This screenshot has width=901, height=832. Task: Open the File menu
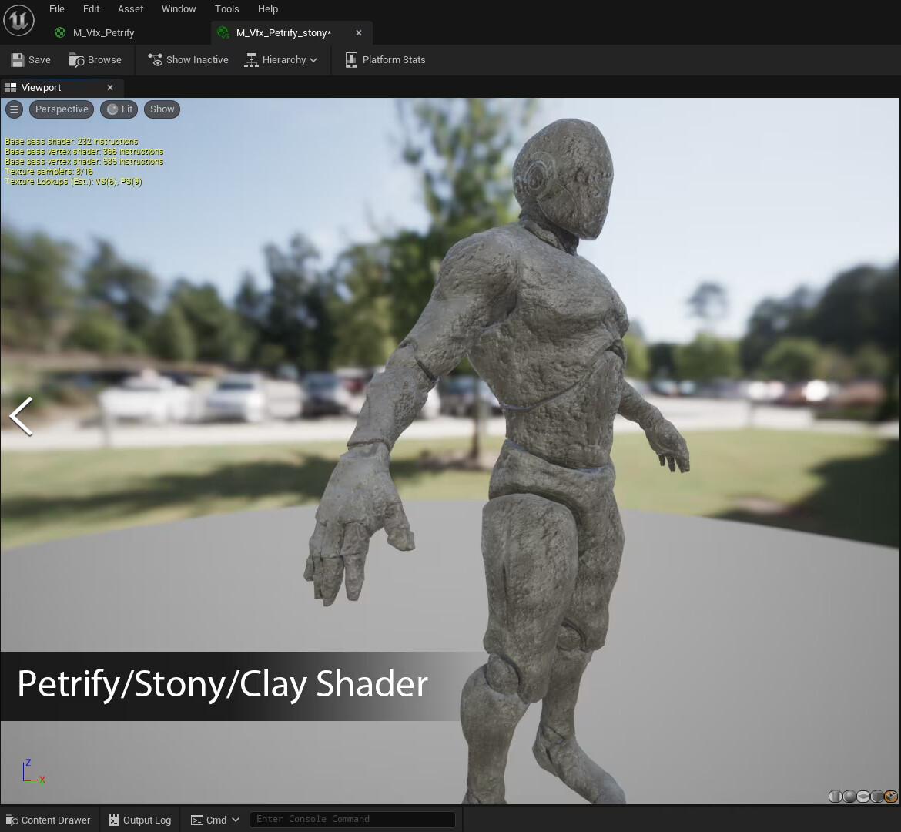(57, 8)
